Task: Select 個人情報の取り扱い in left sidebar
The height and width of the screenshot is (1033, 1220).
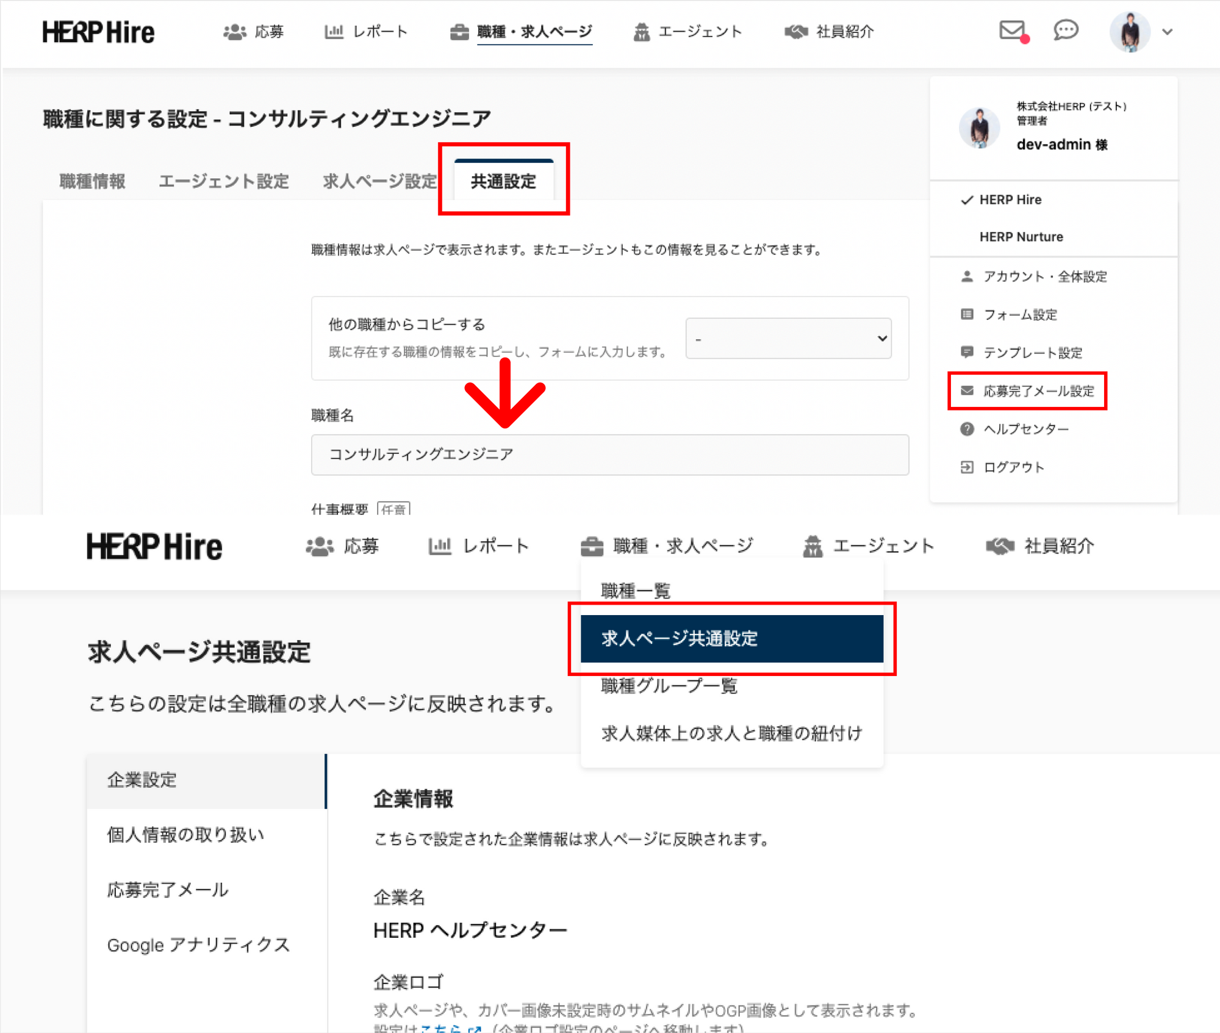Action: pyautogui.click(x=185, y=835)
